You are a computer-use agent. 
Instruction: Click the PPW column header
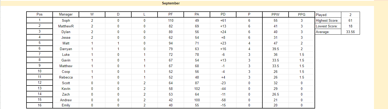(275, 14)
